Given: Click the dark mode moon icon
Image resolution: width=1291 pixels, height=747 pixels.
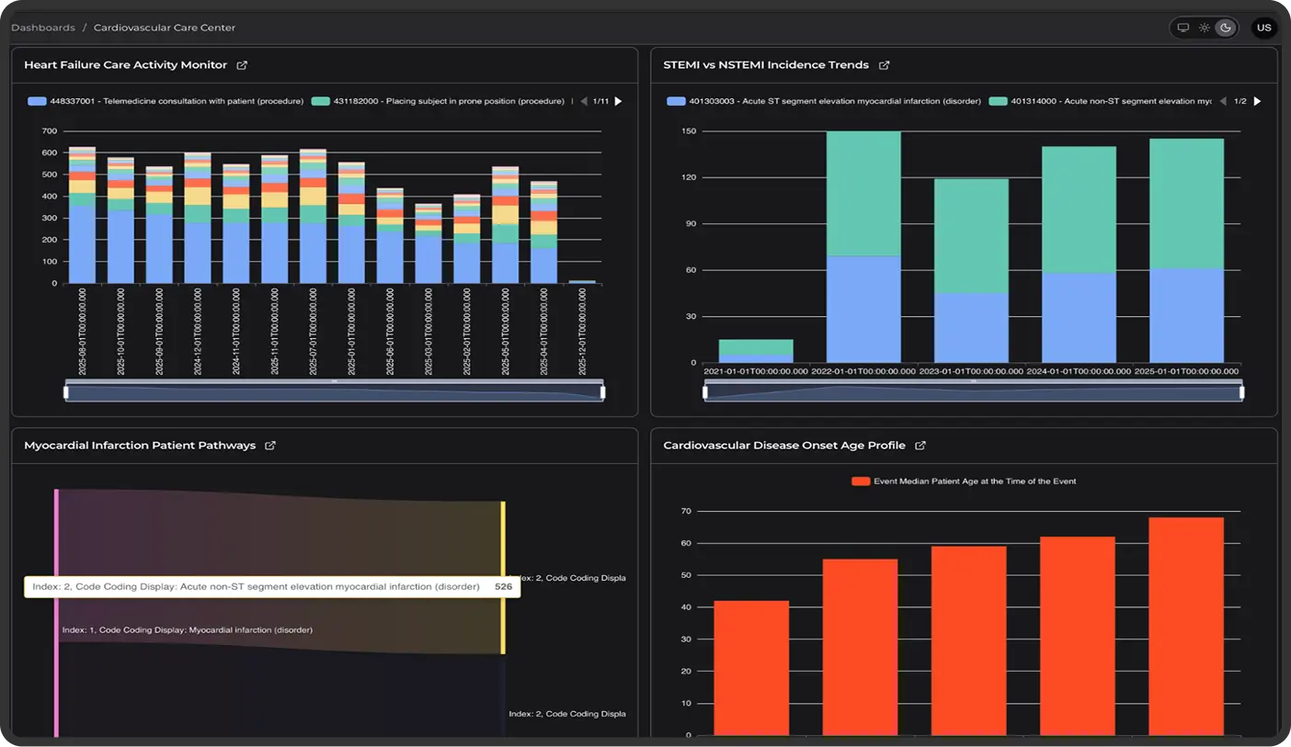Looking at the screenshot, I should point(1225,27).
